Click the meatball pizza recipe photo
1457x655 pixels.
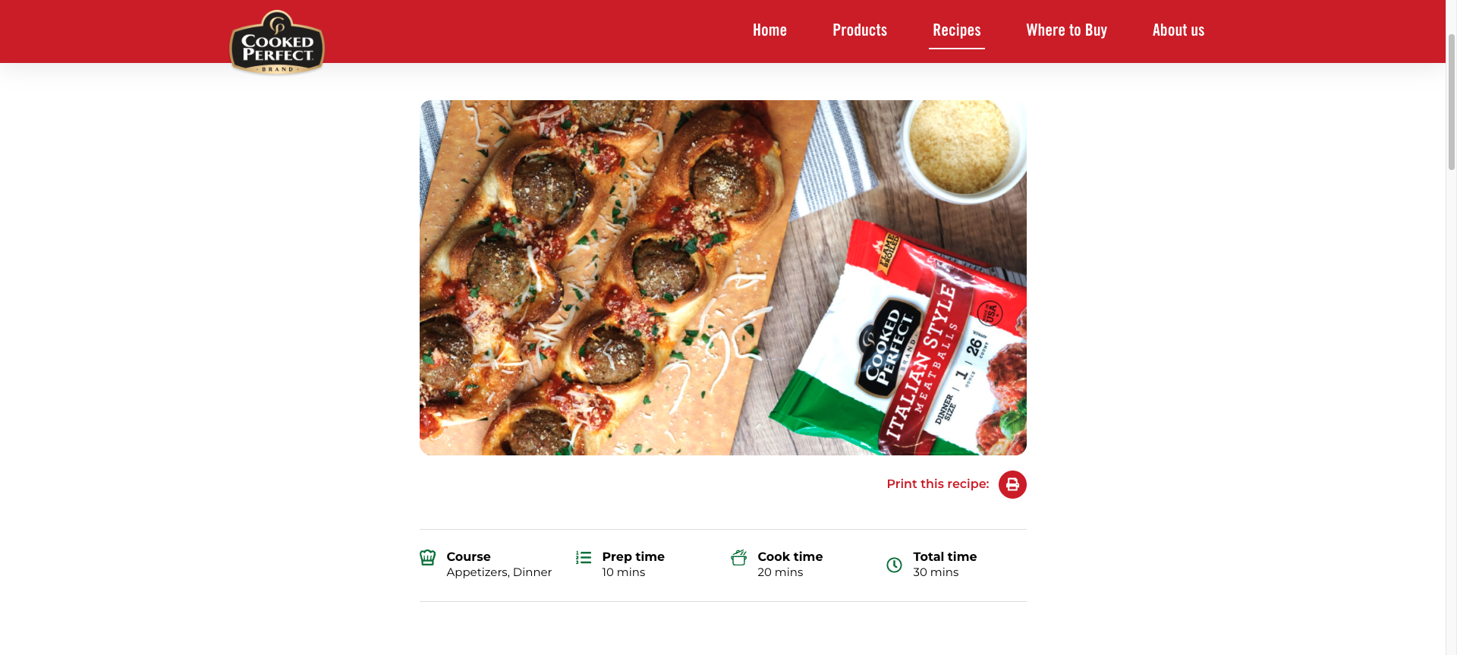point(723,278)
